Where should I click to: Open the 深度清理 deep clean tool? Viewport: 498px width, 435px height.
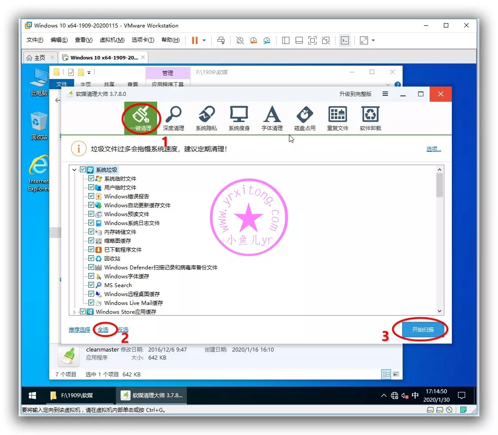pos(173,118)
